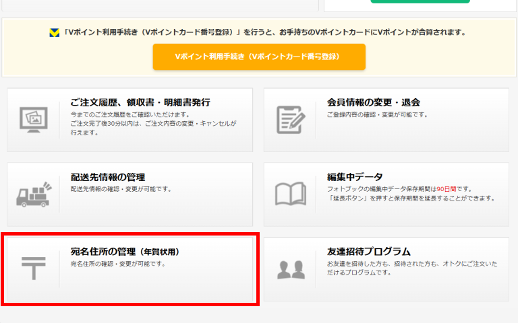The height and width of the screenshot is (323, 518).
Task: Click text ご登録内容の確認・変更が可能です。
Action: (x=378, y=114)
